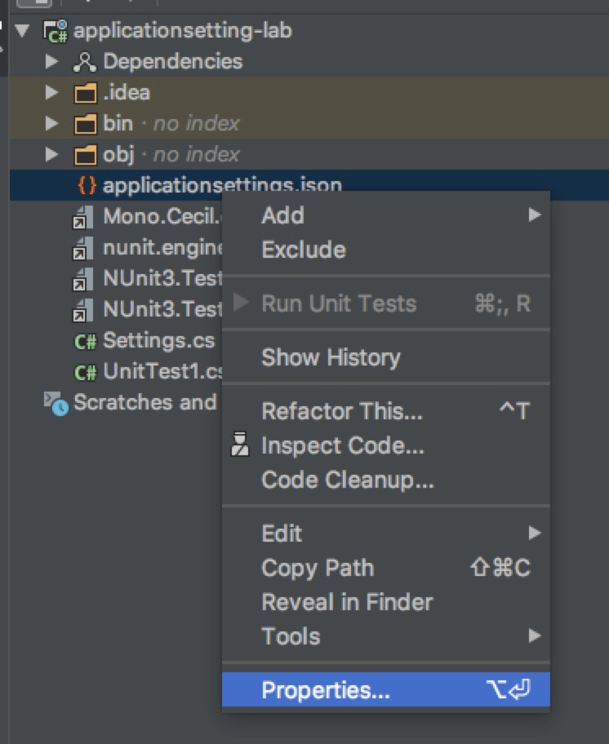This screenshot has height=744, width=609.
Task: Click the C# project icon for applicationsetting-lab
Action: (56, 32)
